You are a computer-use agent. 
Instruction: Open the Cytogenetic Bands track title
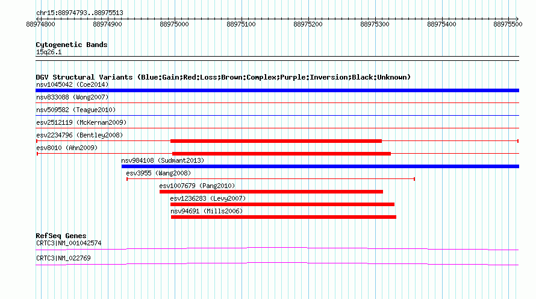click(72, 45)
